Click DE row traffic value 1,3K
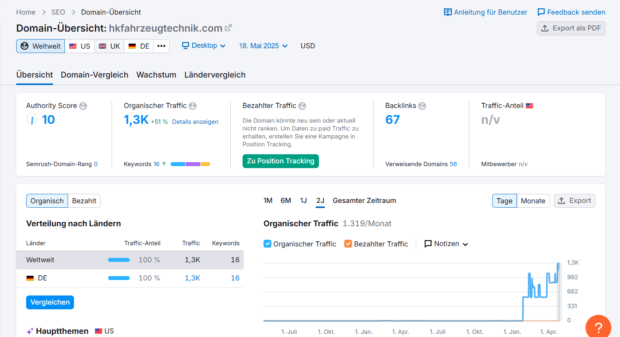Image resolution: width=620 pixels, height=337 pixels. click(192, 278)
